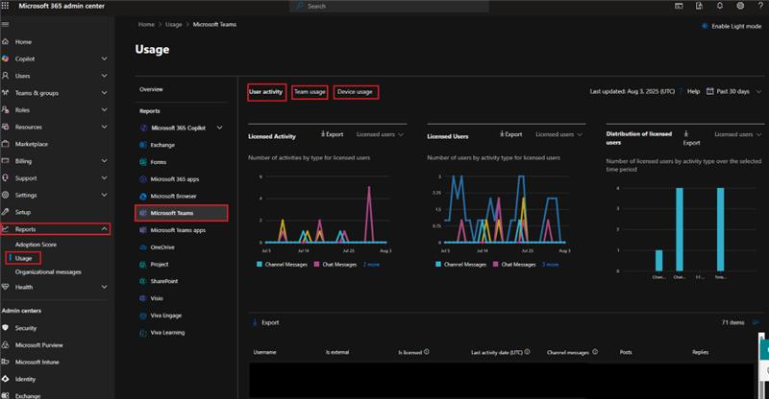
Task: Click the Microsoft 365 apps report icon
Action: click(143, 179)
